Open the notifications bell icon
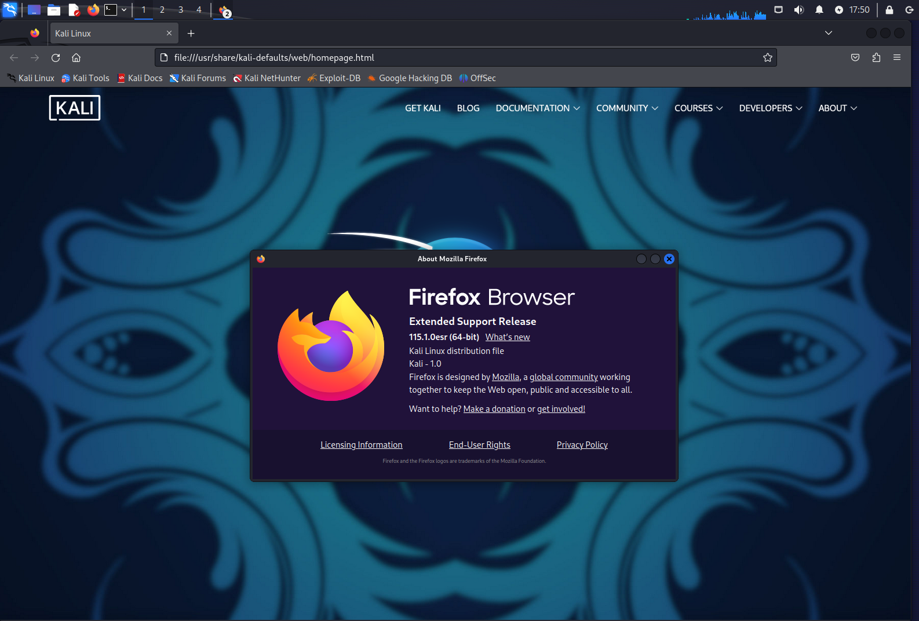The width and height of the screenshot is (919, 621). (819, 10)
